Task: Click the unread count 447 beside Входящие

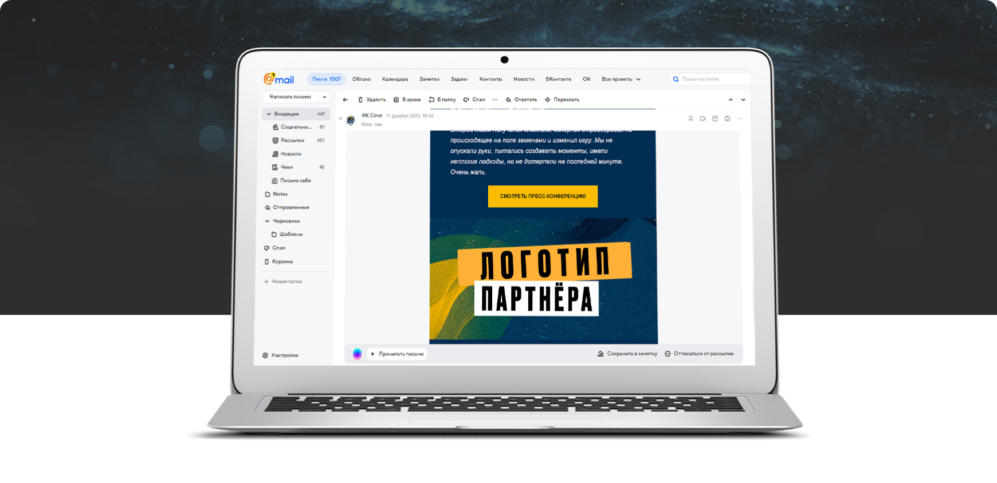Action: tap(321, 114)
